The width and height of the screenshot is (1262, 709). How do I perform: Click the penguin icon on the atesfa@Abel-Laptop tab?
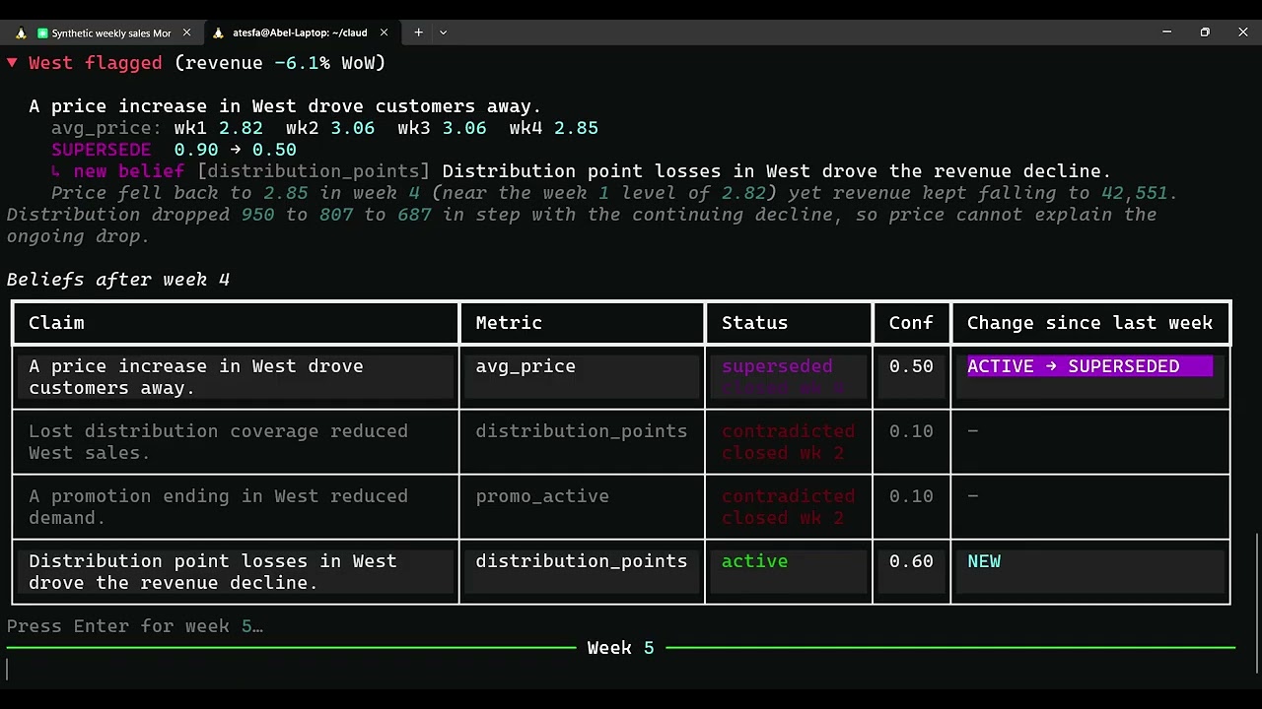(x=218, y=32)
